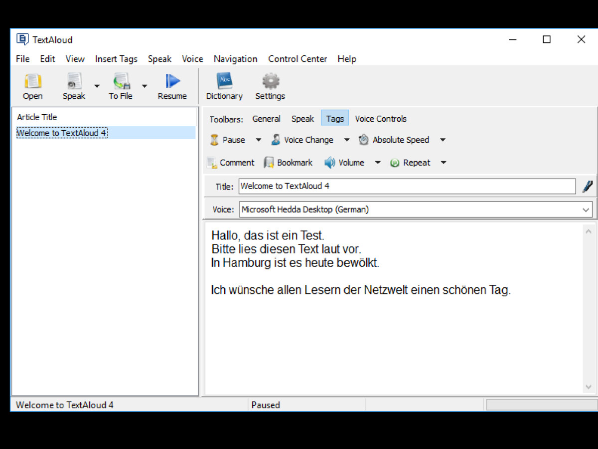The image size is (598, 449).
Task: Insert a Comment tag
Action: pyautogui.click(x=231, y=162)
